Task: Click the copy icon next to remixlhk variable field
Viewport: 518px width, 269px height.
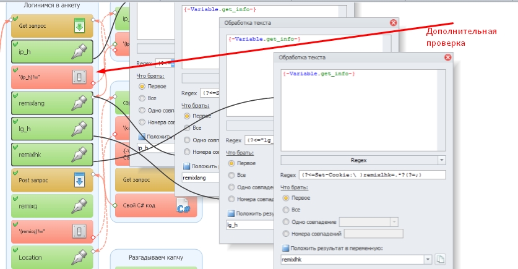Action: click(x=440, y=260)
